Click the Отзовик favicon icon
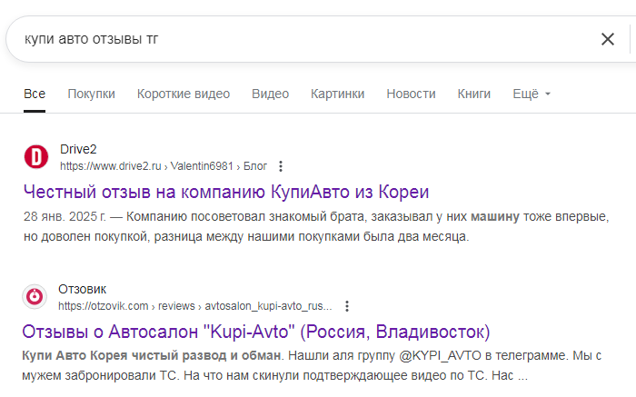Image resolution: width=636 pixels, height=397 pixels. point(35,296)
